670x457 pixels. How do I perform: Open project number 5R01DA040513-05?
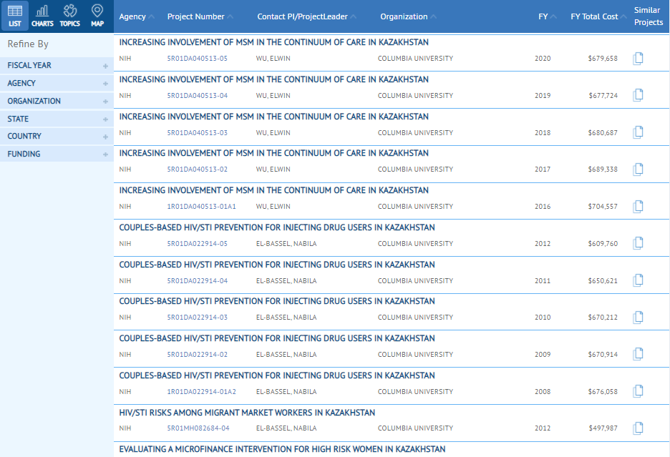[x=198, y=59]
